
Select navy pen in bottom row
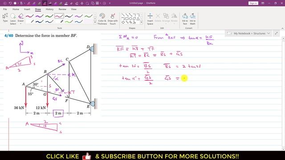[x=40, y=22]
